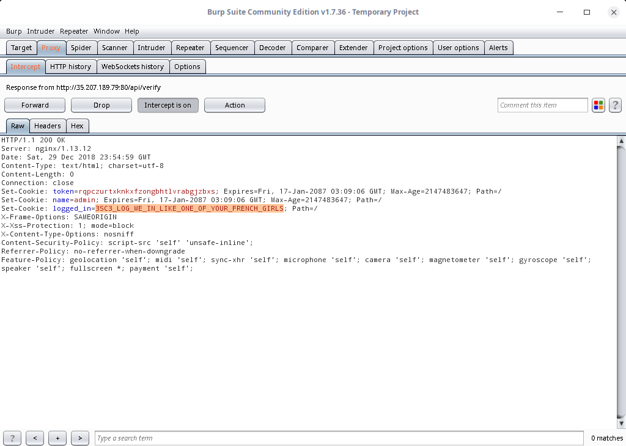This screenshot has height=446, width=626.
Task: Click the Comment this item field
Action: point(542,105)
